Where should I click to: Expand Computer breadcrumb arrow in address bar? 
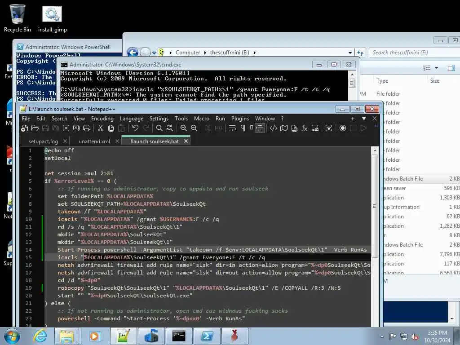(204, 53)
